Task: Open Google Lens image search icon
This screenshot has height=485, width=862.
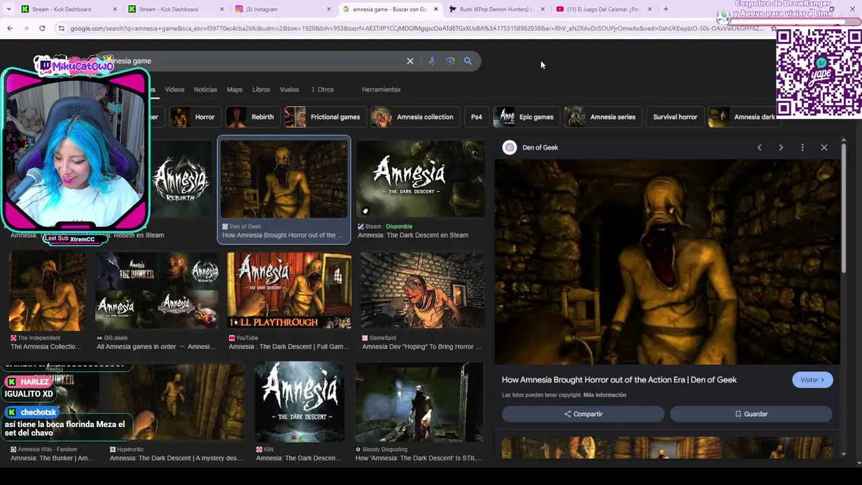Action: pyautogui.click(x=450, y=61)
